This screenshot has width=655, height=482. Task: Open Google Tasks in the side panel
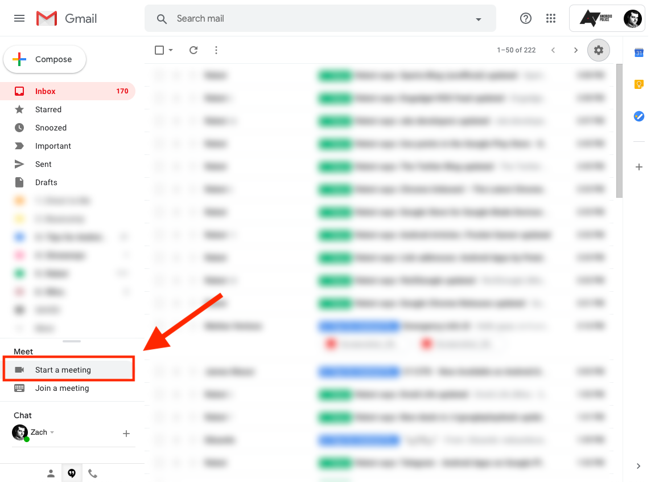click(638, 116)
